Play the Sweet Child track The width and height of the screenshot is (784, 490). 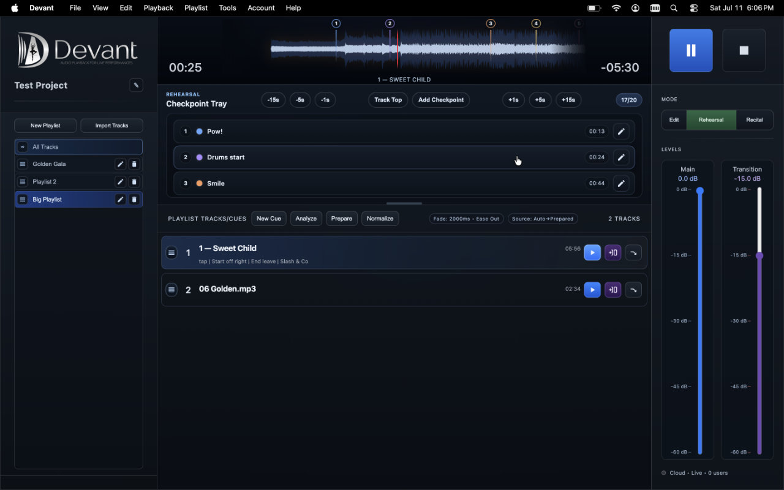(592, 252)
